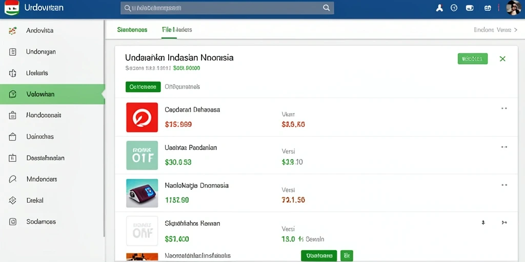
Task: Click the grey OFF Siqhebhahos Kerran thumbnail
Action: click(x=142, y=231)
